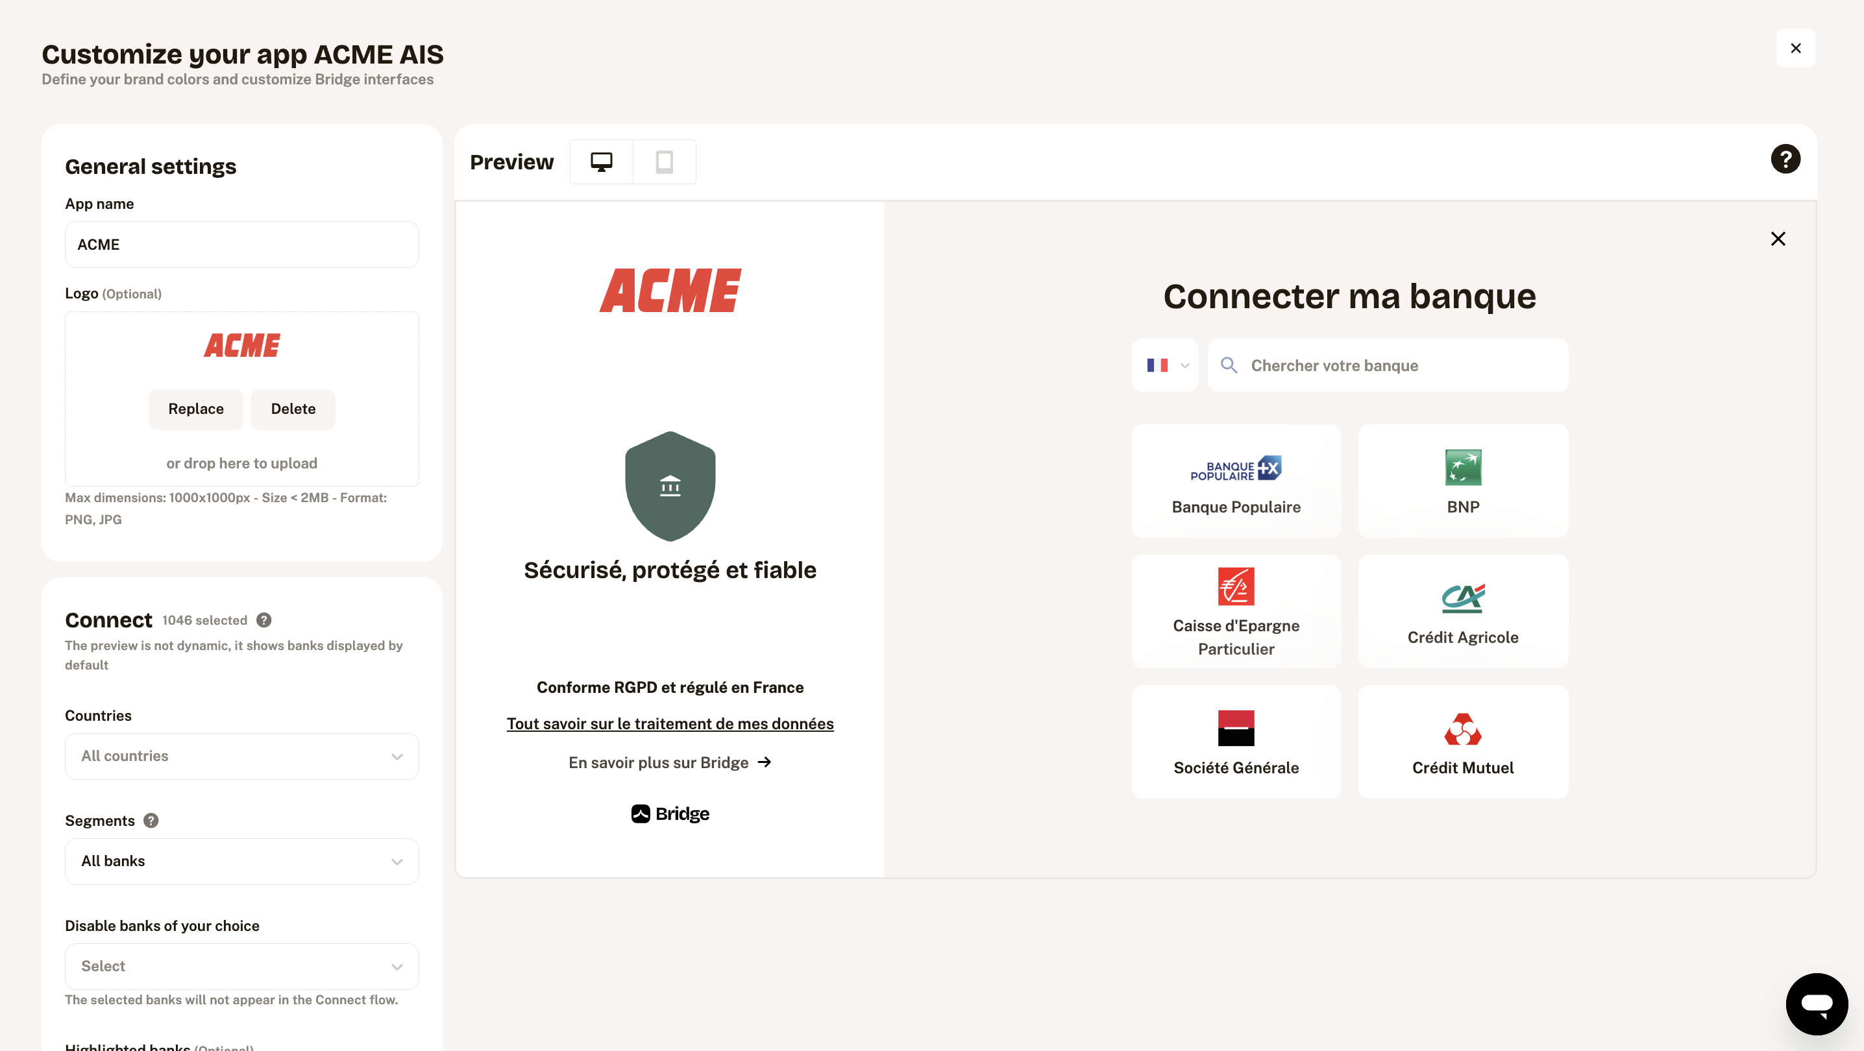Select Caisse d'Epargne Particulier tile
Screen dimensions: 1864x1051
[1236, 612]
